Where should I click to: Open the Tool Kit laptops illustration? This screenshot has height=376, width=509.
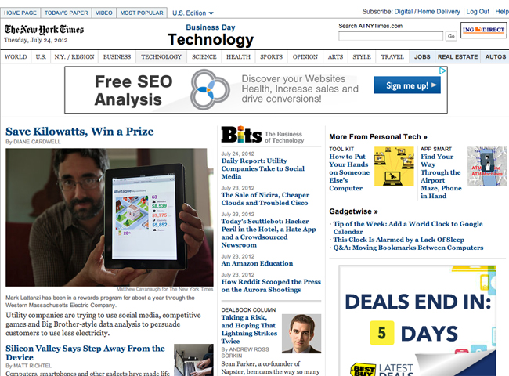[x=394, y=166]
